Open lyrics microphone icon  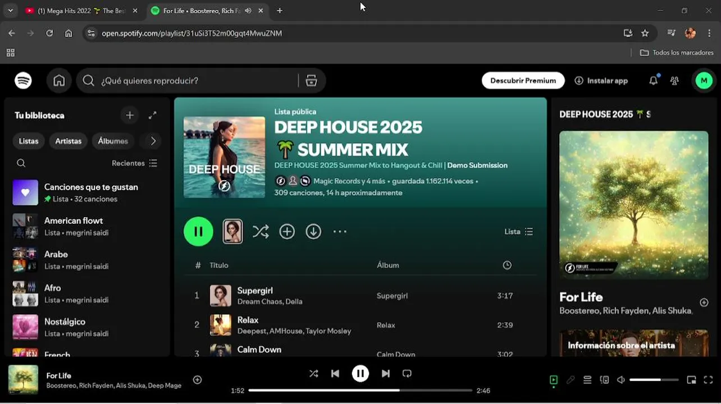(x=571, y=380)
